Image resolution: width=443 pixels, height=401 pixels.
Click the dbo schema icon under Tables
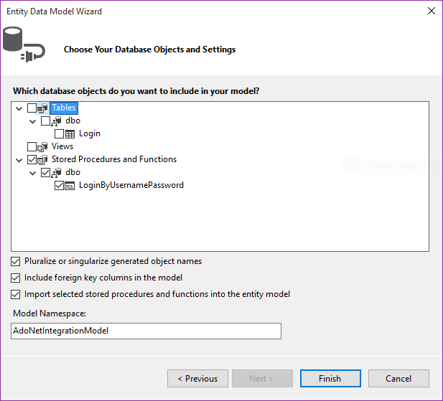coord(57,121)
